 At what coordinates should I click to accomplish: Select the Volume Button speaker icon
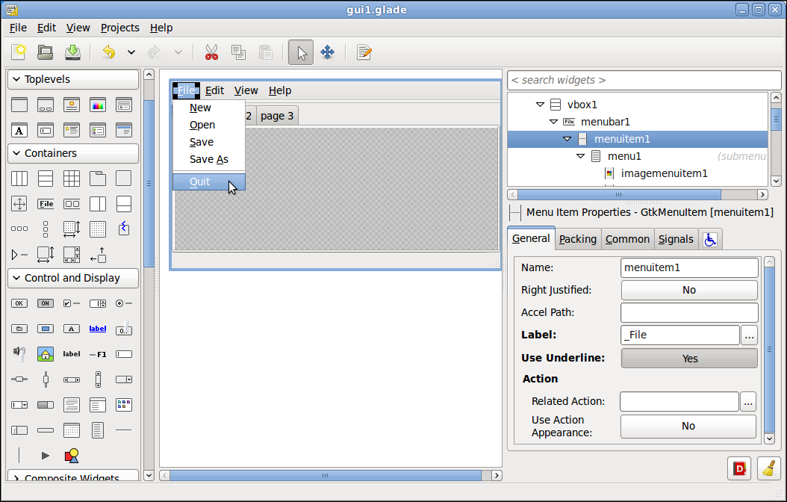pos(19,353)
